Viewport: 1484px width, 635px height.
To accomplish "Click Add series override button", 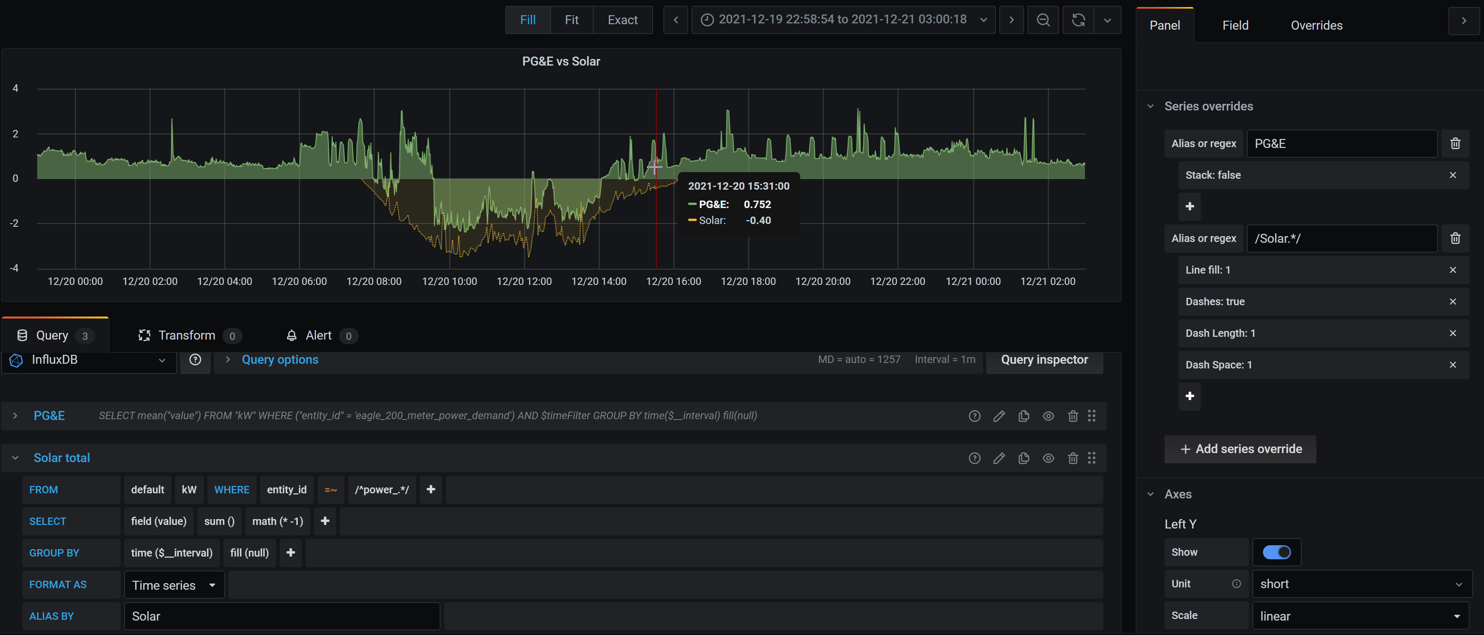I will (1240, 448).
